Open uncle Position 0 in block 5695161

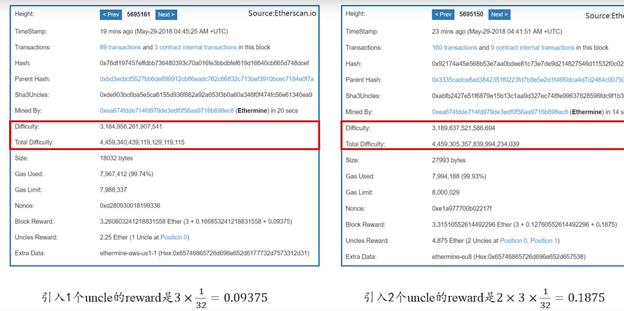click(x=174, y=237)
